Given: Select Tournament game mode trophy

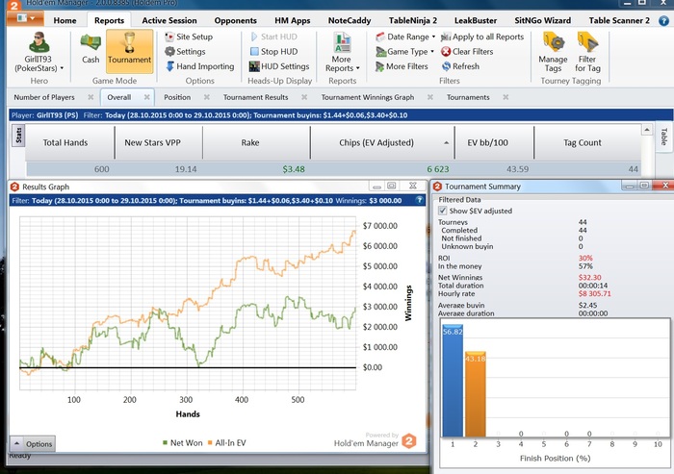Looking at the screenshot, I should tap(129, 51).
